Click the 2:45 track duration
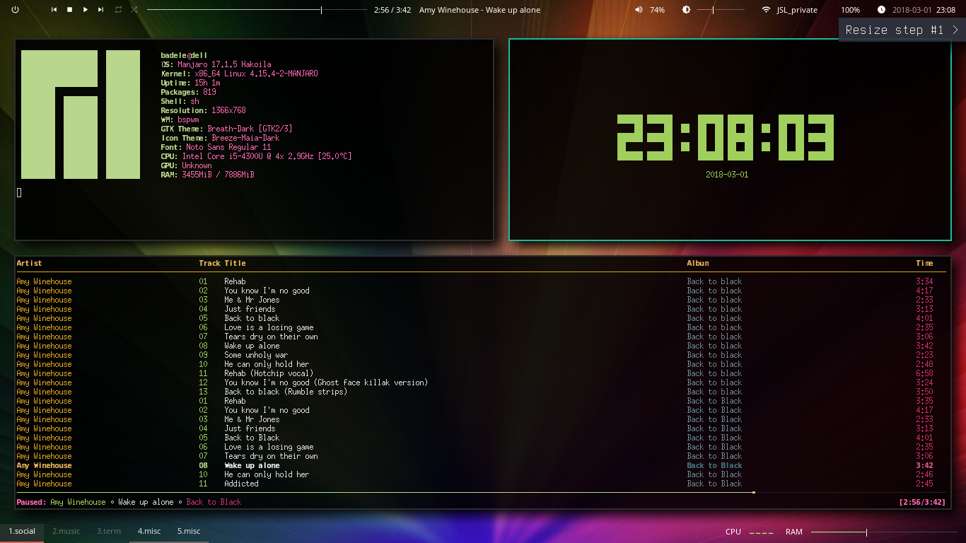The width and height of the screenshot is (966, 543). pos(924,484)
